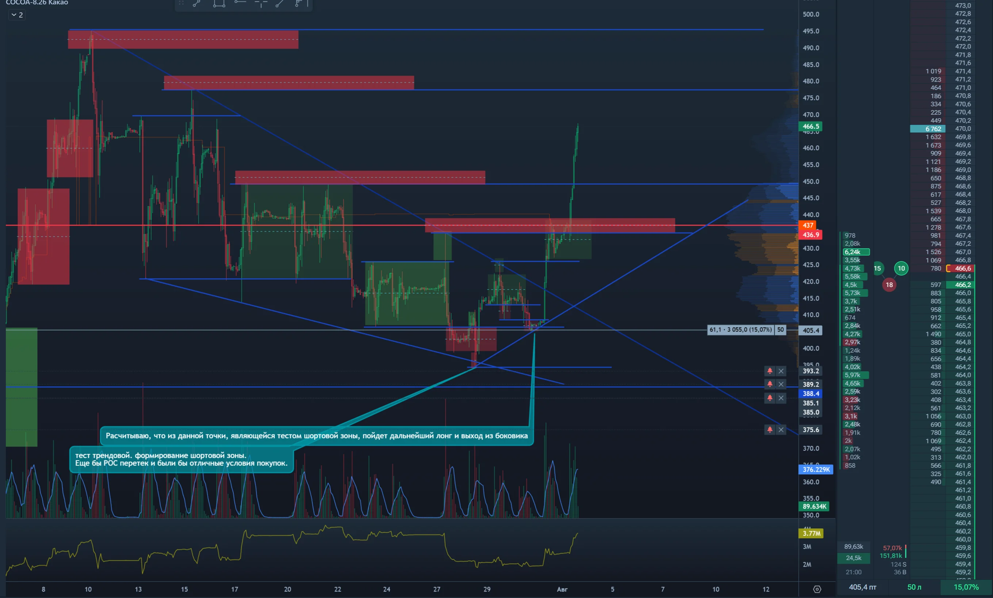Click the 21:00 cluster time label
Viewport: 993px width, 598px height.
854,572
